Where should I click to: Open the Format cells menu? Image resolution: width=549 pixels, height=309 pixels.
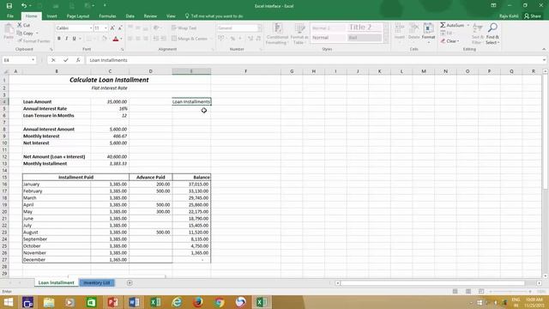click(428, 32)
